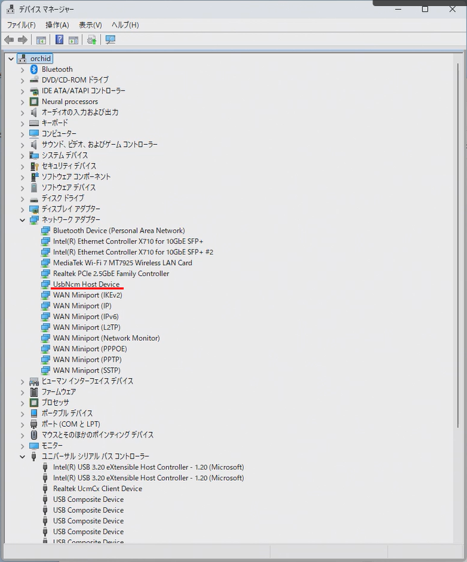Open the 表示(V) menu

pos(90,25)
